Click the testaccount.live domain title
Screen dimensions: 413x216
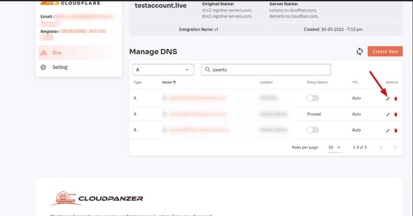161,5
